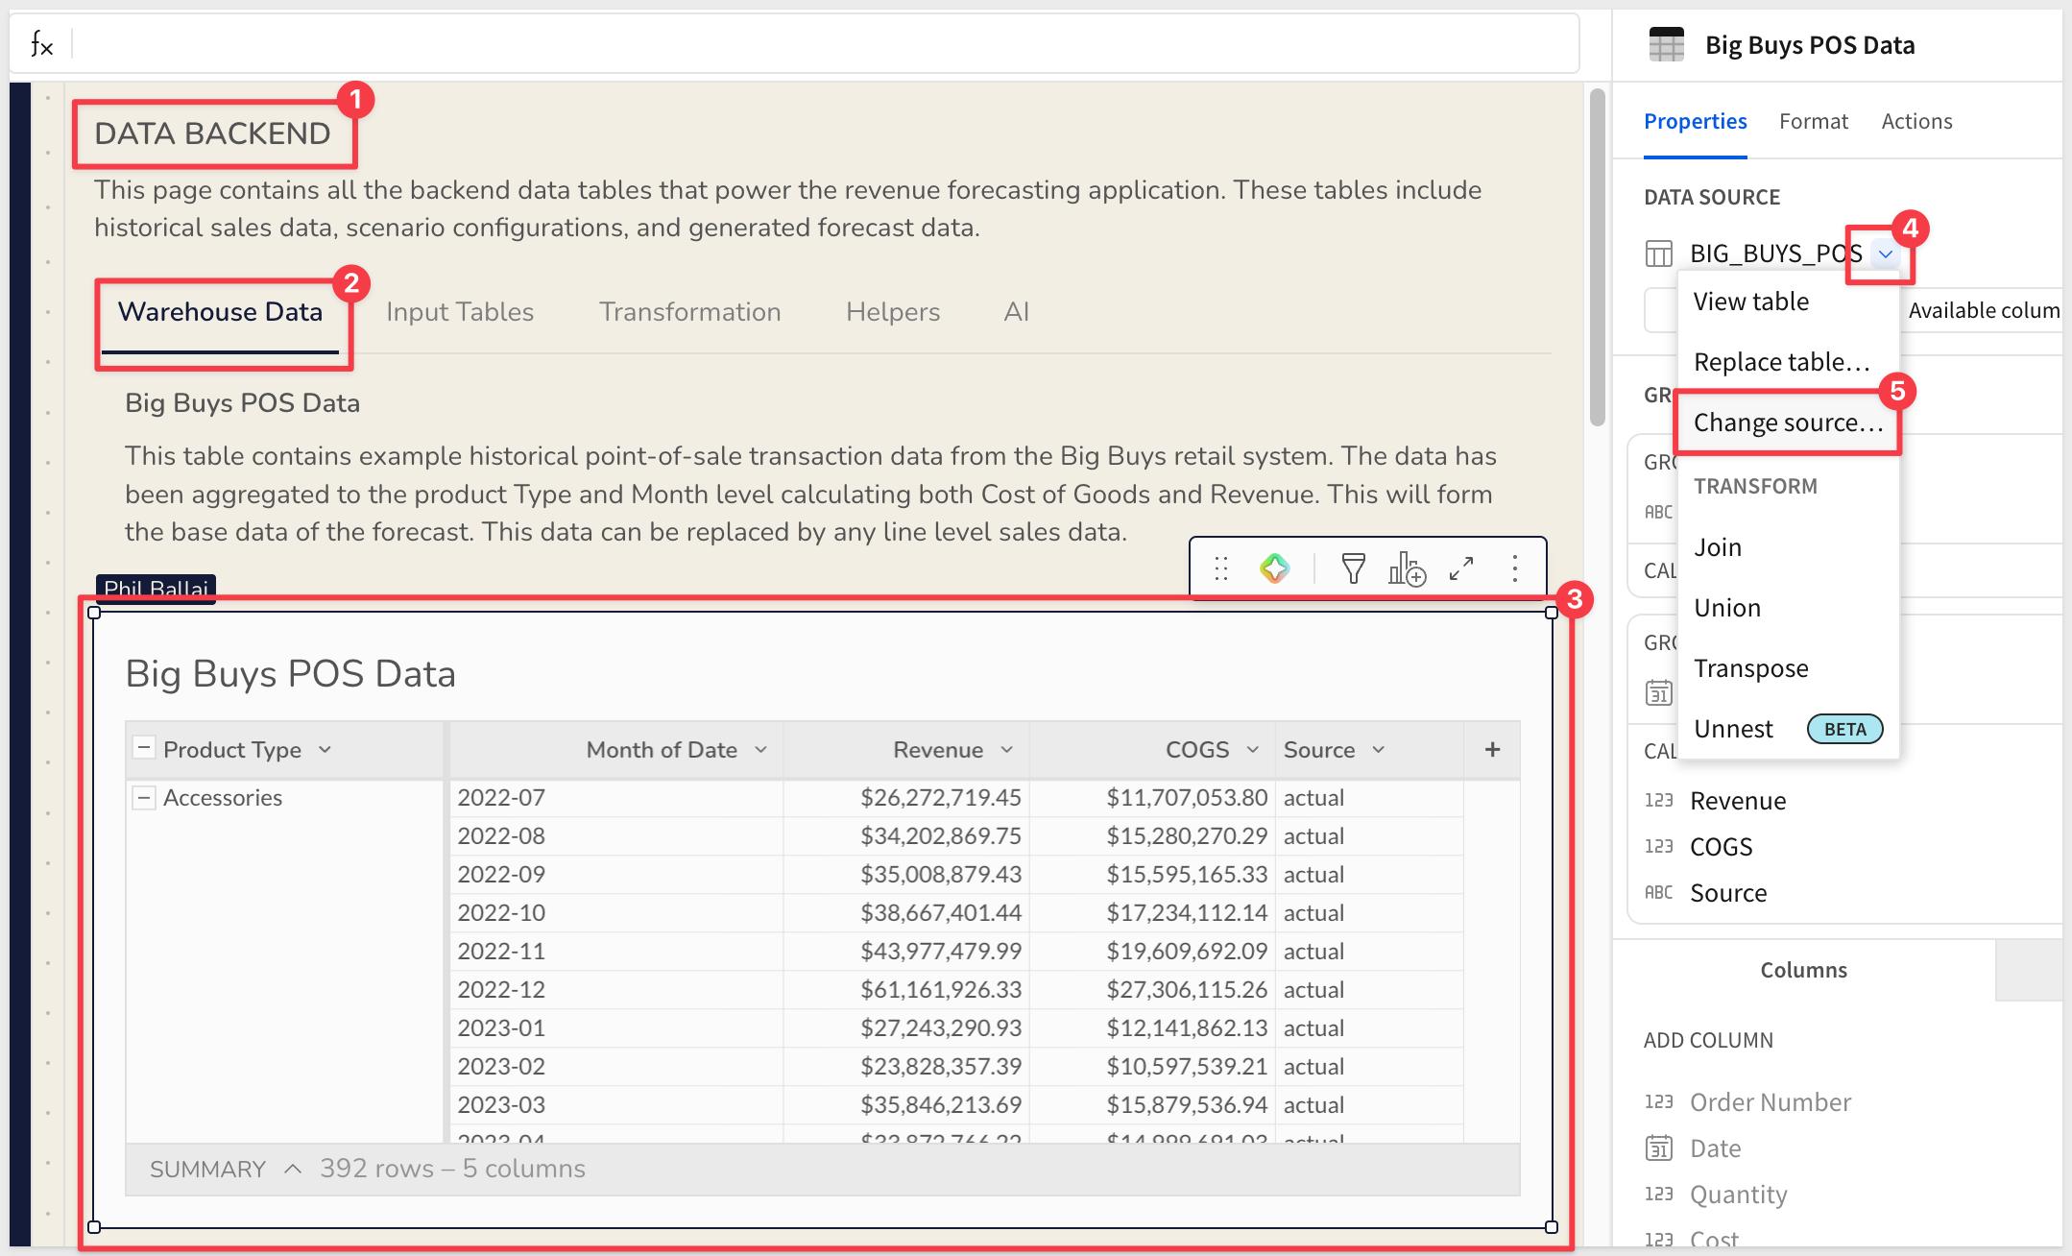Click the filter funnel icon
Screen dimensions: 2072x1256
click(x=1354, y=568)
